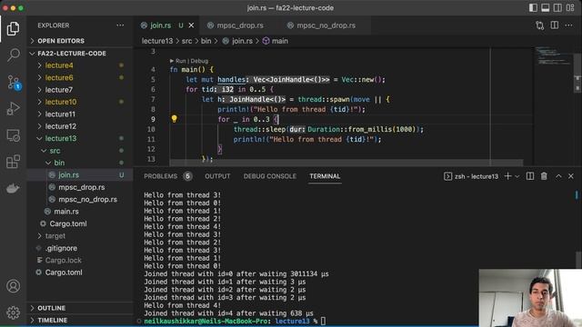Click the terminal prompt input area
The width and height of the screenshot is (582, 327).
coord(324,321)
